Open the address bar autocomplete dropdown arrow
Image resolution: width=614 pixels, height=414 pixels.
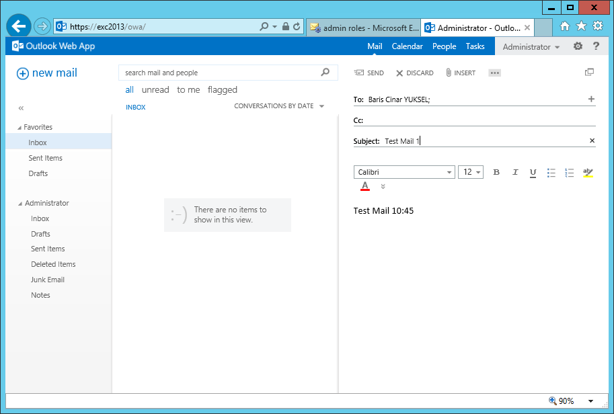tap(274, 27)
